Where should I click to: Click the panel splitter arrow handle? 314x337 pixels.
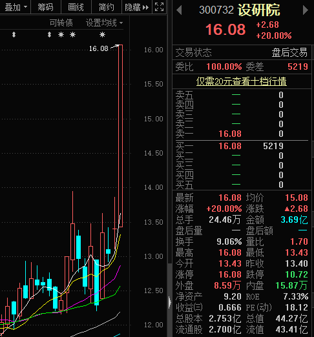(170, 302)
